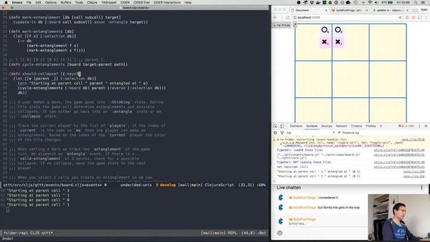Click the Chrome profile name button
The image size is (430, 242).
(424, 9)
